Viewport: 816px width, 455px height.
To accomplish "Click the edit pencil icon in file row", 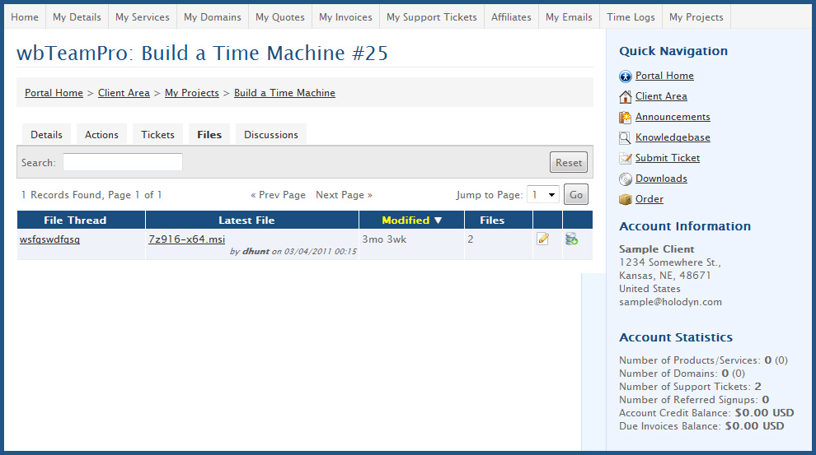I will (x=543, y=239).
